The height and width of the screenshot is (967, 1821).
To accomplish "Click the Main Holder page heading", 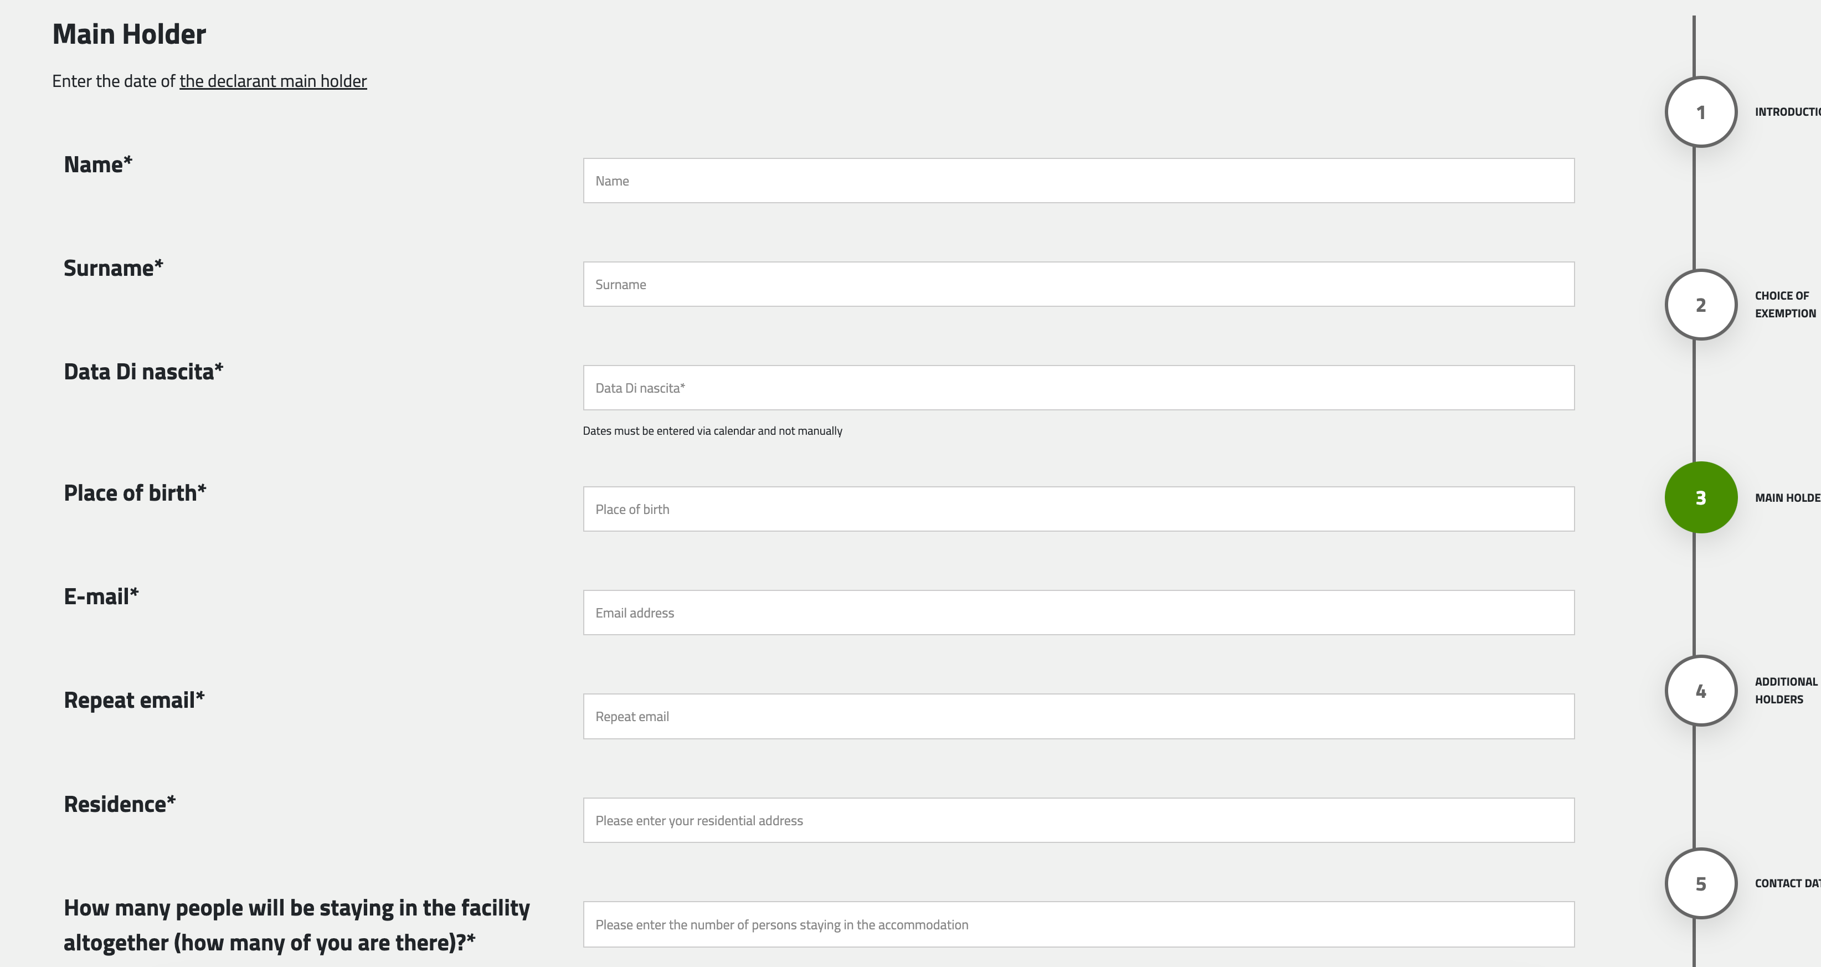I will [128, 33].
